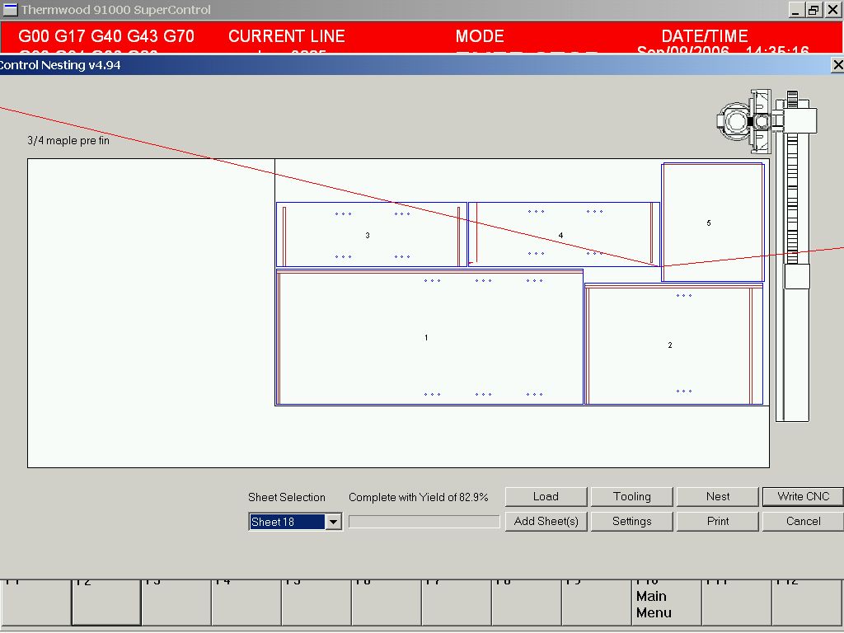Screen dimensions: 844x633
Task: Open the Sheet 18 selection dropdown
Action: tap(333, 522)
